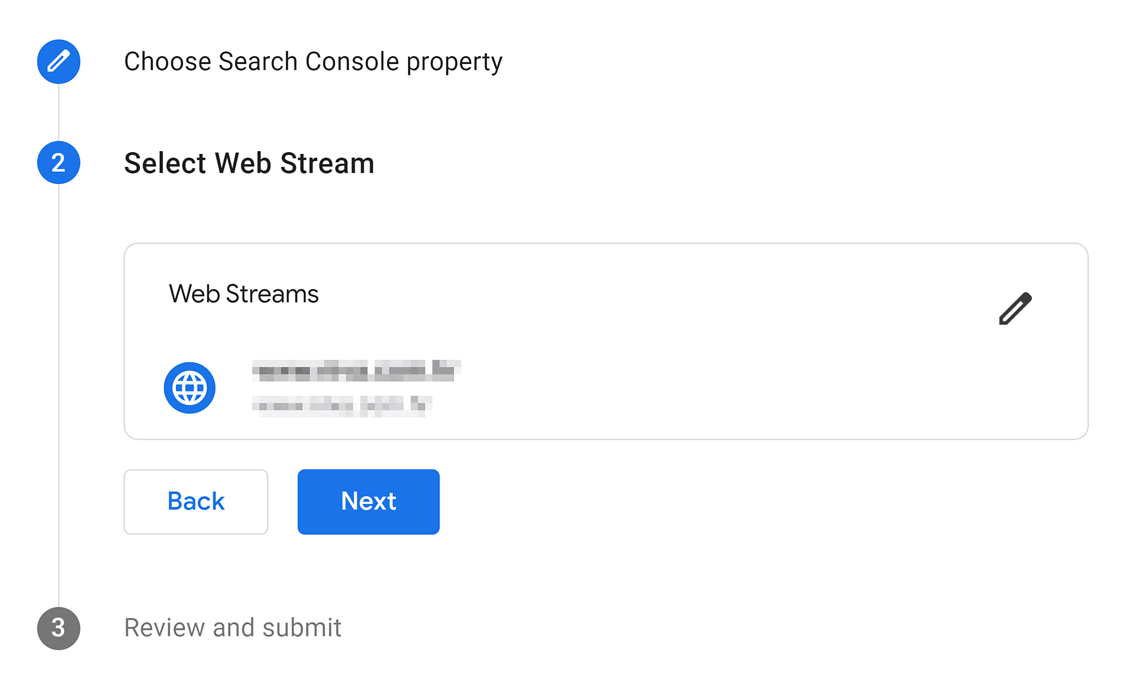Image resolution: width=1126 pixels, height=690 pixels.
Task: Expand the Review and submit step
Action: pyautogui.click(x=232, y=628)
